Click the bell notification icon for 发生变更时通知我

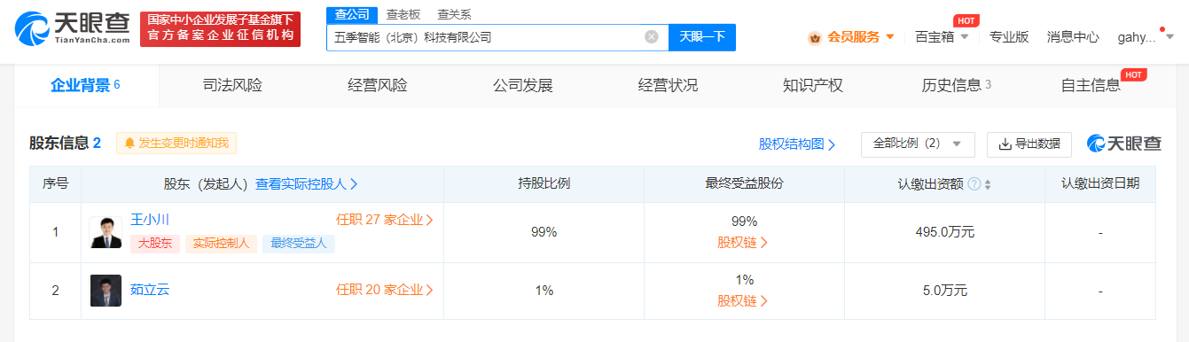tap(129, 143)
